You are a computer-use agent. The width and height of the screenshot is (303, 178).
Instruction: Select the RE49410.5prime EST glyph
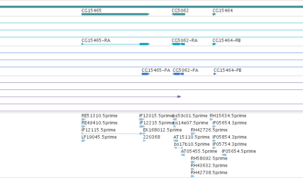(83, 126)
